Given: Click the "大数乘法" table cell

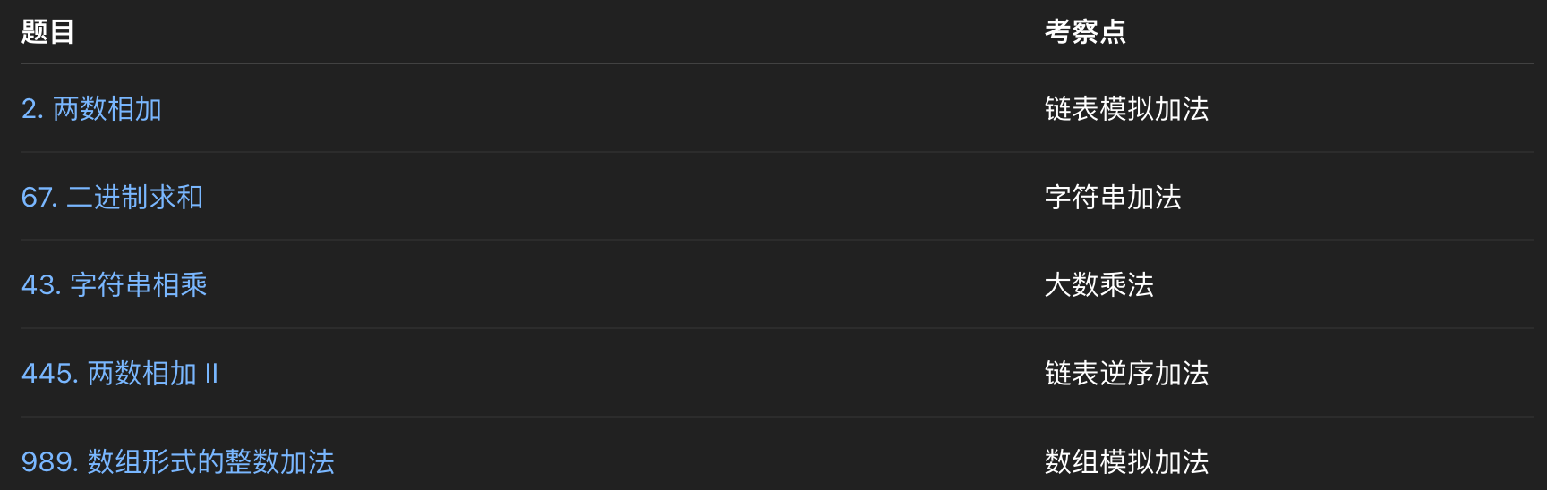Looking at the screenshot, I should point(1099,285).
